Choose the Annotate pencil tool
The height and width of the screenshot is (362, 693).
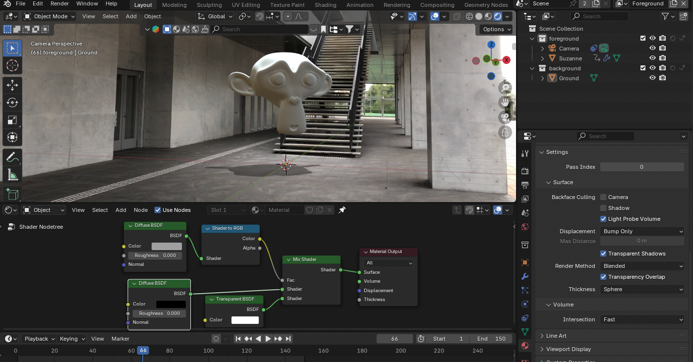click(12, 157)
